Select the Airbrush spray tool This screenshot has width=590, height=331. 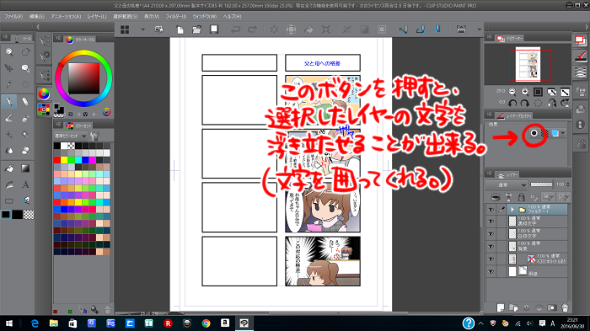25,119
